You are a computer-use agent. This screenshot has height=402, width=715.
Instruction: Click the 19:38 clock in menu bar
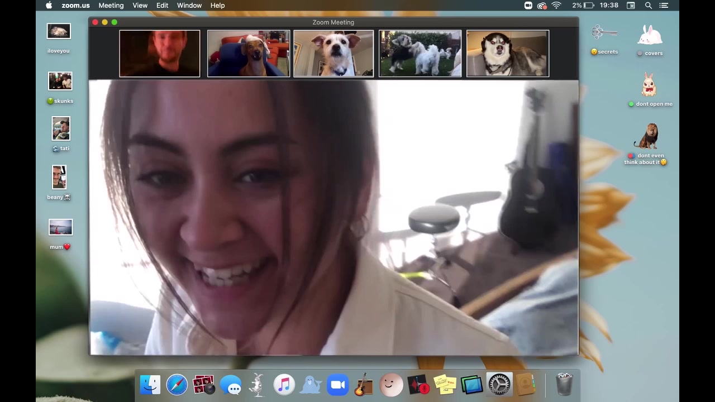pyautogui.click(x=609, y=6)
